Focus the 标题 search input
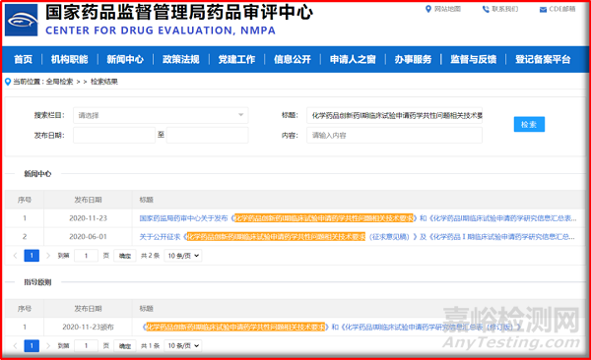This screenshot has width=591, height=360. tap(394, 115)
